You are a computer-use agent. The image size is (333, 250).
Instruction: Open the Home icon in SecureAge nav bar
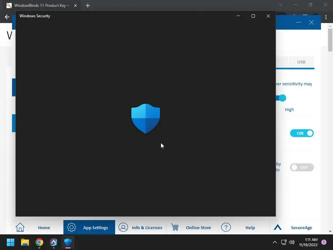20,227
